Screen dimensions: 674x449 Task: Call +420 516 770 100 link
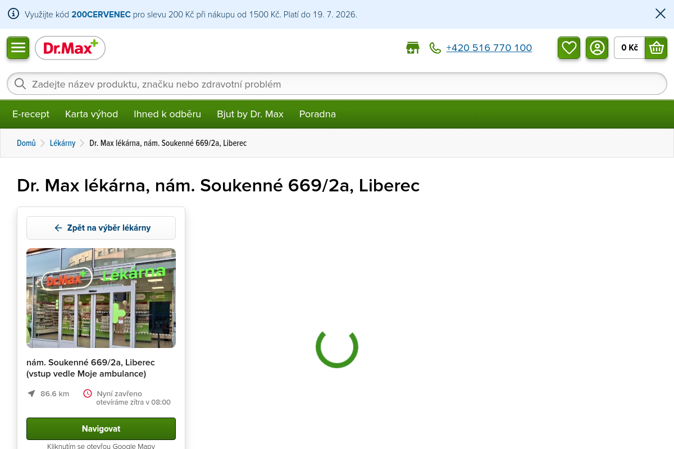pos(489,48)
